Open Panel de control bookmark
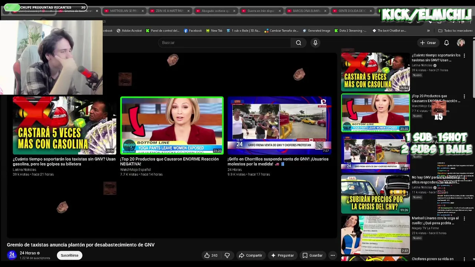 (163, 31)
